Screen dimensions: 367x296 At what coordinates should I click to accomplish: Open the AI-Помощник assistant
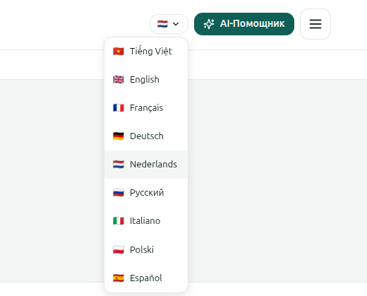pyautogui.click(x=244, y=24)
